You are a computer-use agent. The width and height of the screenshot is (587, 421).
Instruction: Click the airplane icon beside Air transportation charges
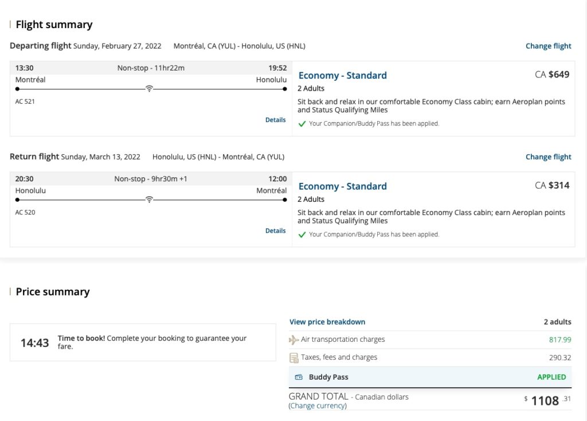click(x=294, y=340)
